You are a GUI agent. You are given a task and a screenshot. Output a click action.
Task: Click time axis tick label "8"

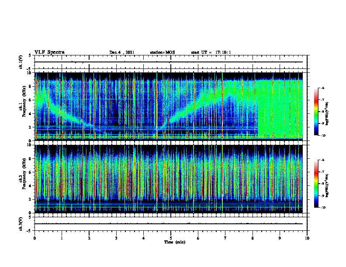click(253, 238)
